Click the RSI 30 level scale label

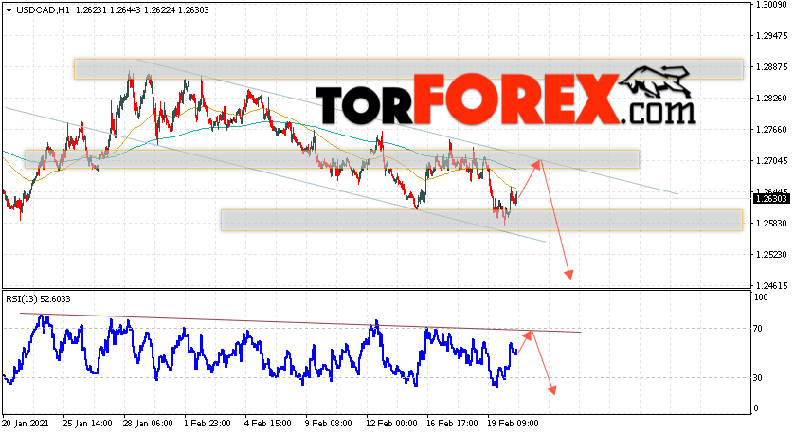[x=758, y=378]
